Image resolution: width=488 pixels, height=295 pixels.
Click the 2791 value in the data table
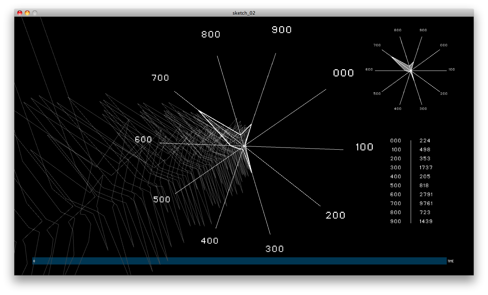[426, 195]
